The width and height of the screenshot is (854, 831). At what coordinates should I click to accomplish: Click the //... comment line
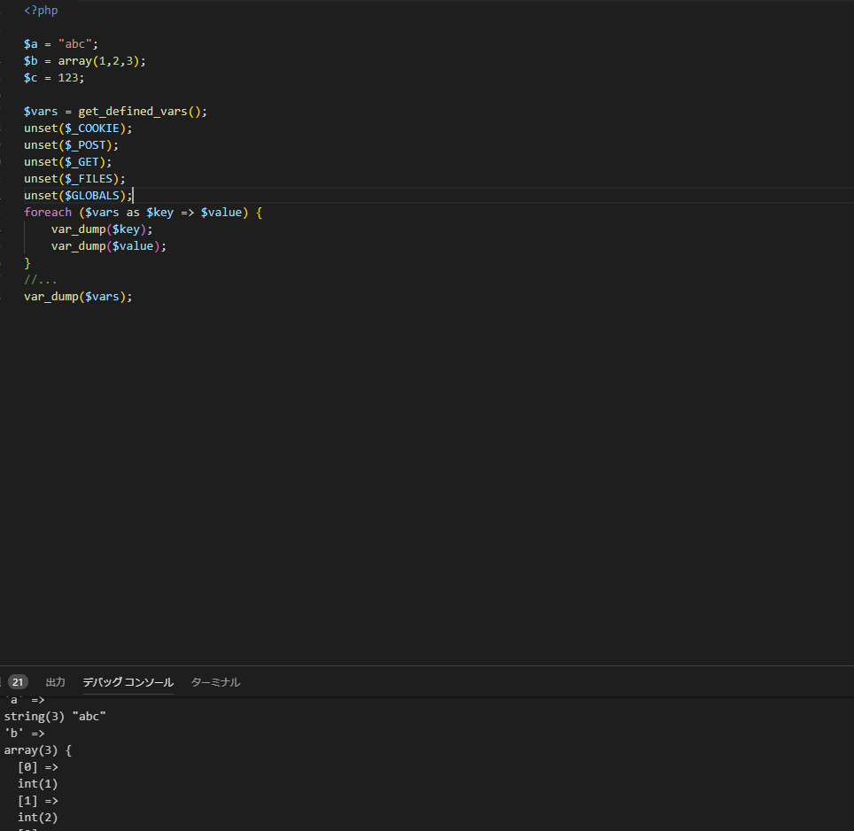[x=40, y=280]
